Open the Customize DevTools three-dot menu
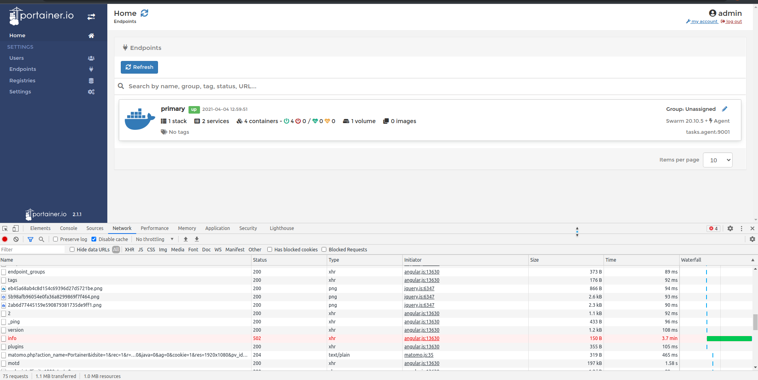The height and width of the screenshot is (380, 758). 741,228
